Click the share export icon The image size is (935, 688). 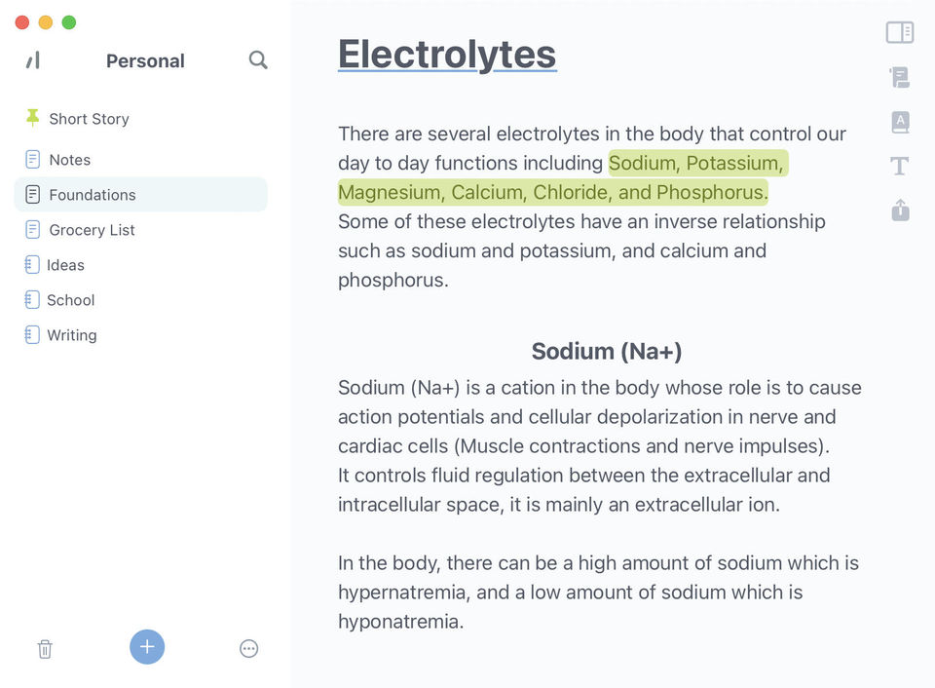[900, 210]
